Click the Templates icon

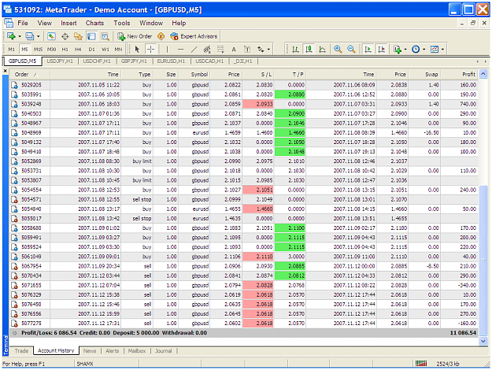[435, 50]
